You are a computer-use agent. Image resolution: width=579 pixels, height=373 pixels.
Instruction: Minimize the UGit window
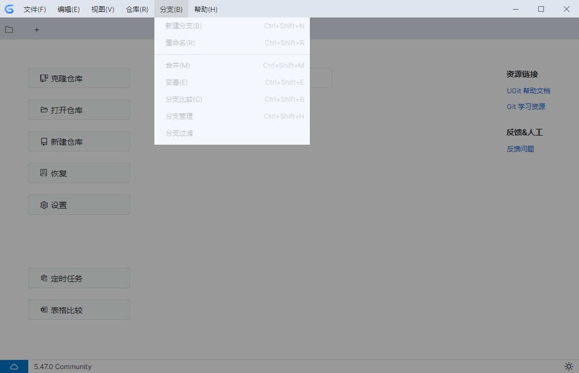[x=516, y=9]
